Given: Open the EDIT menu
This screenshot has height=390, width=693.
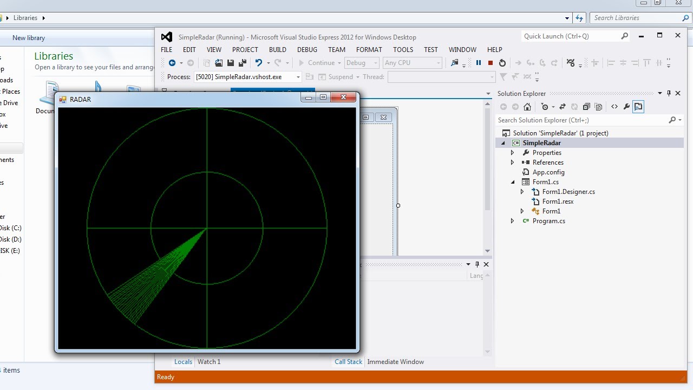Looking at the screenshot, I should 189,49.
